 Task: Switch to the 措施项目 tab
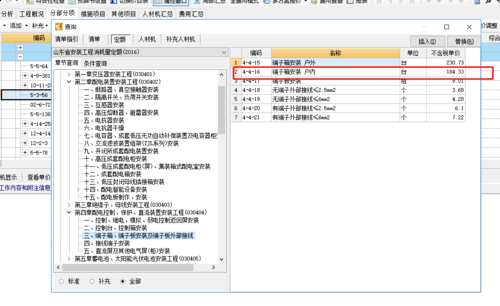(x=93, y=14)
